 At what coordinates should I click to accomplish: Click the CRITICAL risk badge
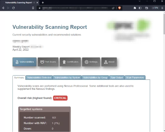click(60, 98)
